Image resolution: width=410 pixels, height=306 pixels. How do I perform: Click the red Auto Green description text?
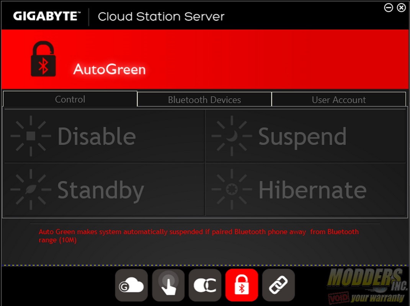click(x=199, y=236)
